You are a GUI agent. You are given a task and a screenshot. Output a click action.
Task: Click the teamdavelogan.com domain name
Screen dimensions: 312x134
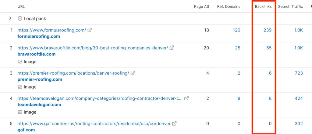39,105
